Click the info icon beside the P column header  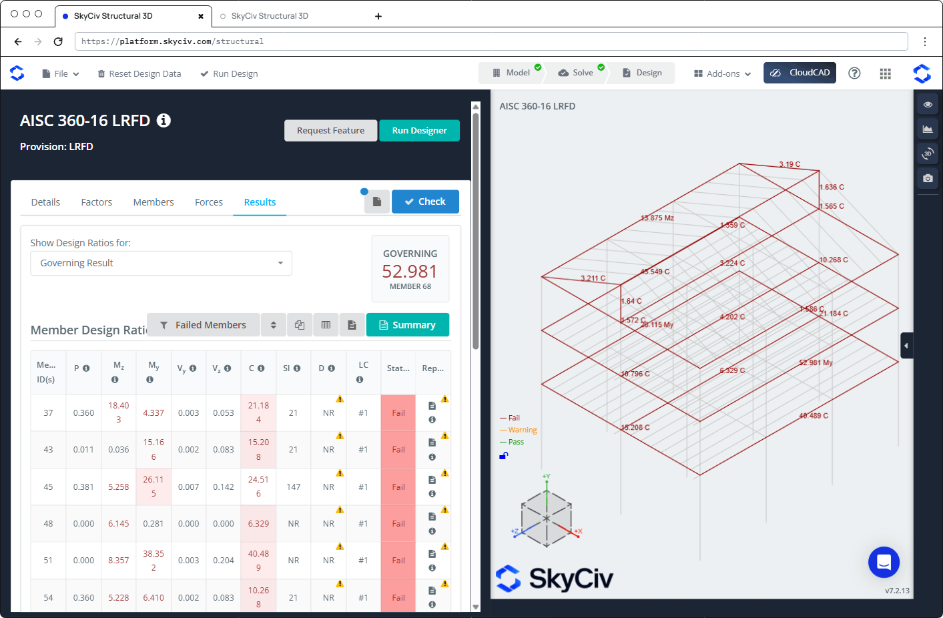click(86, 368)
